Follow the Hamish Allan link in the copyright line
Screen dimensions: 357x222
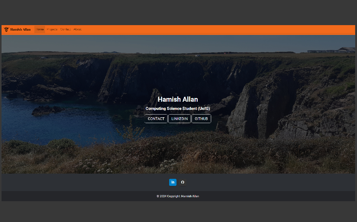click(x=190, y=196)
